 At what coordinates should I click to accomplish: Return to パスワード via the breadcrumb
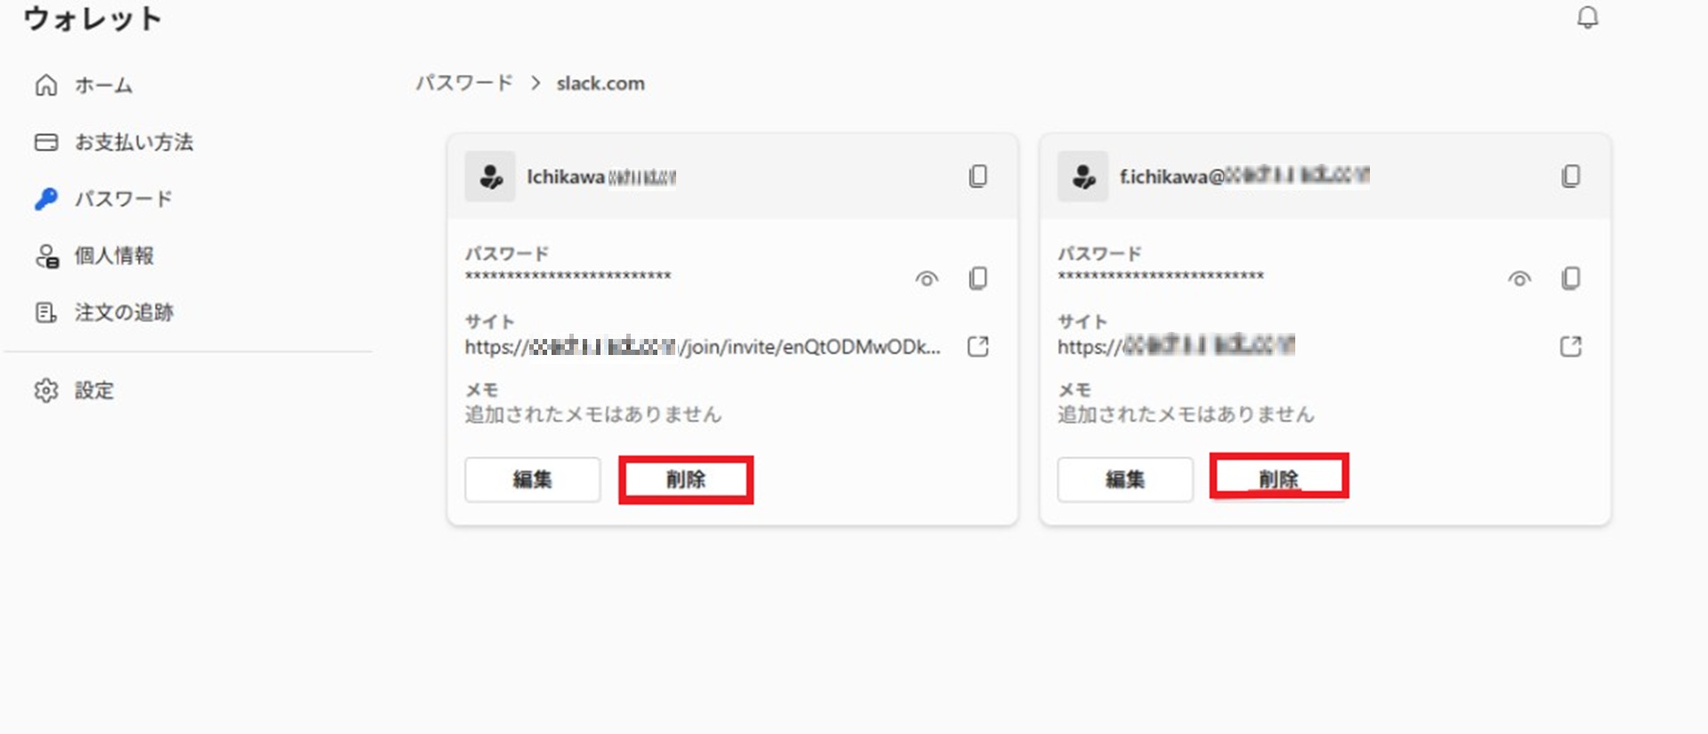[x=464, y=84]
